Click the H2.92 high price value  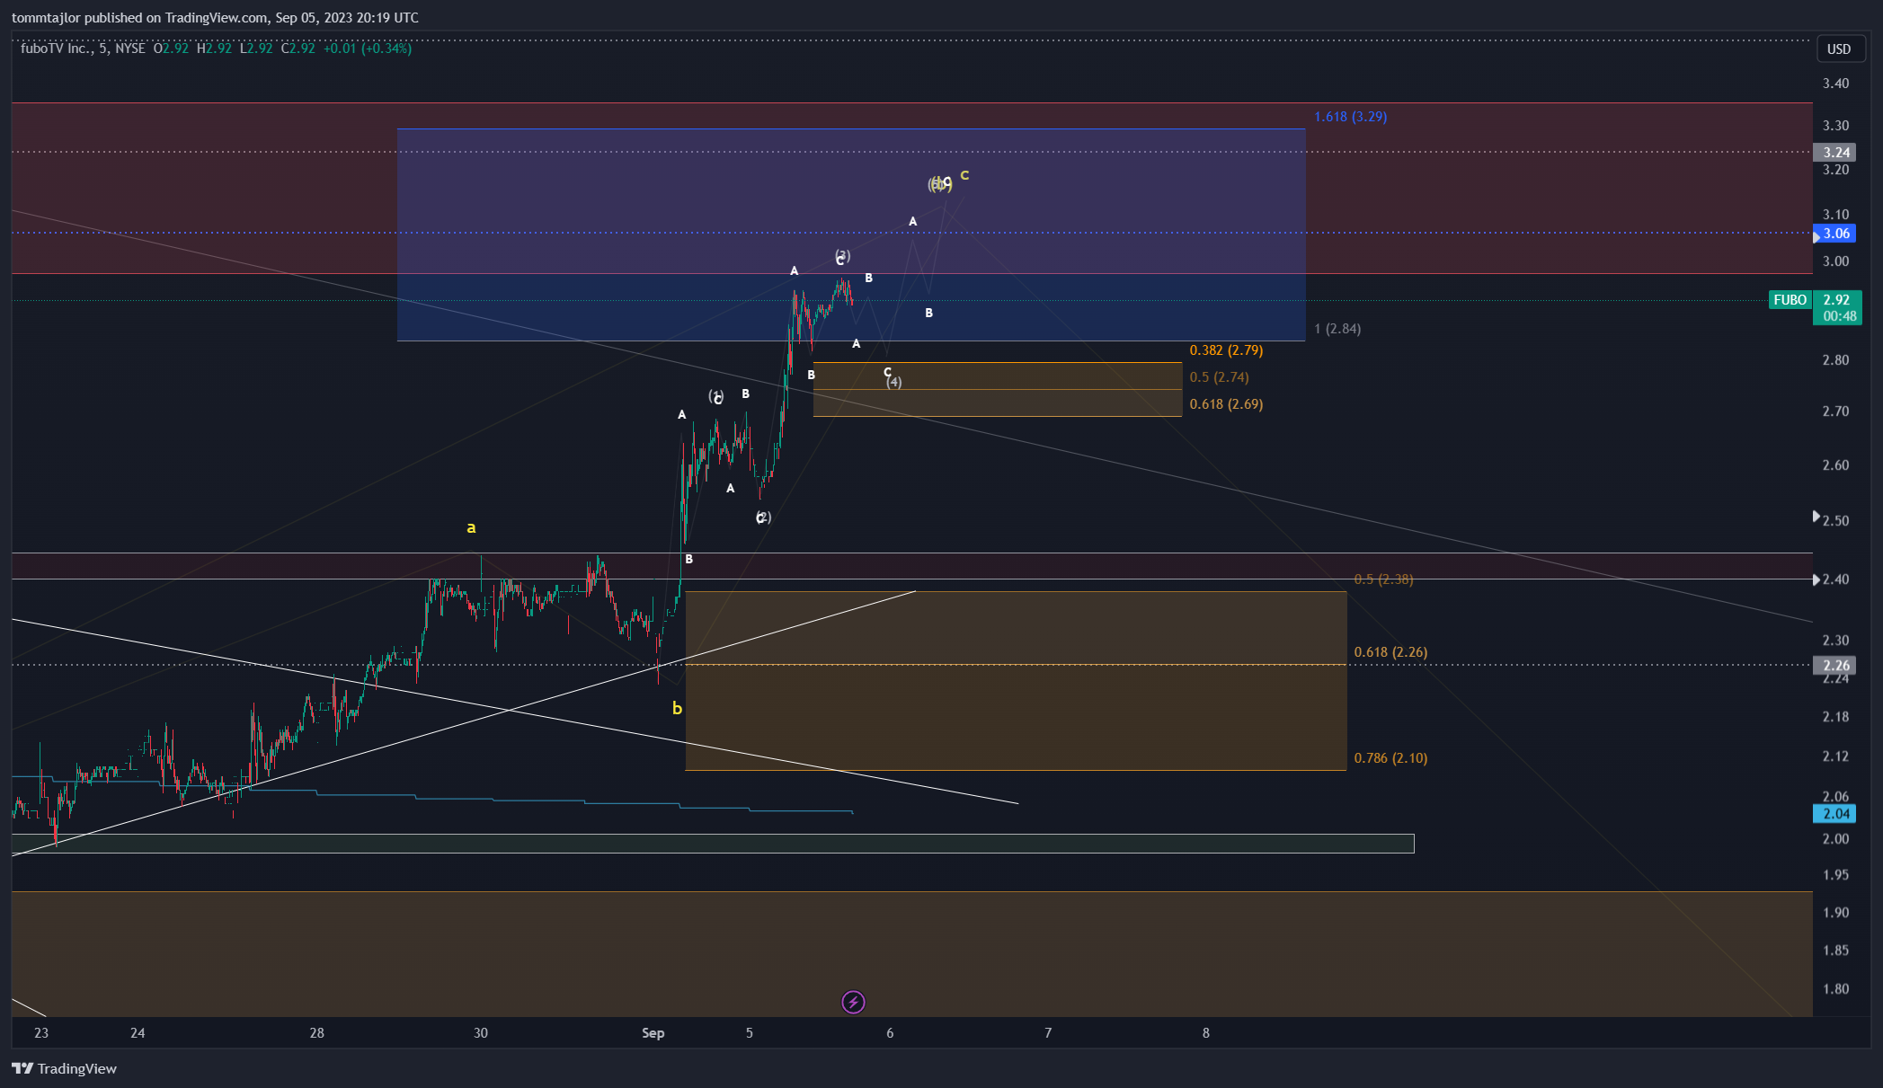click(x=214, y=49)
